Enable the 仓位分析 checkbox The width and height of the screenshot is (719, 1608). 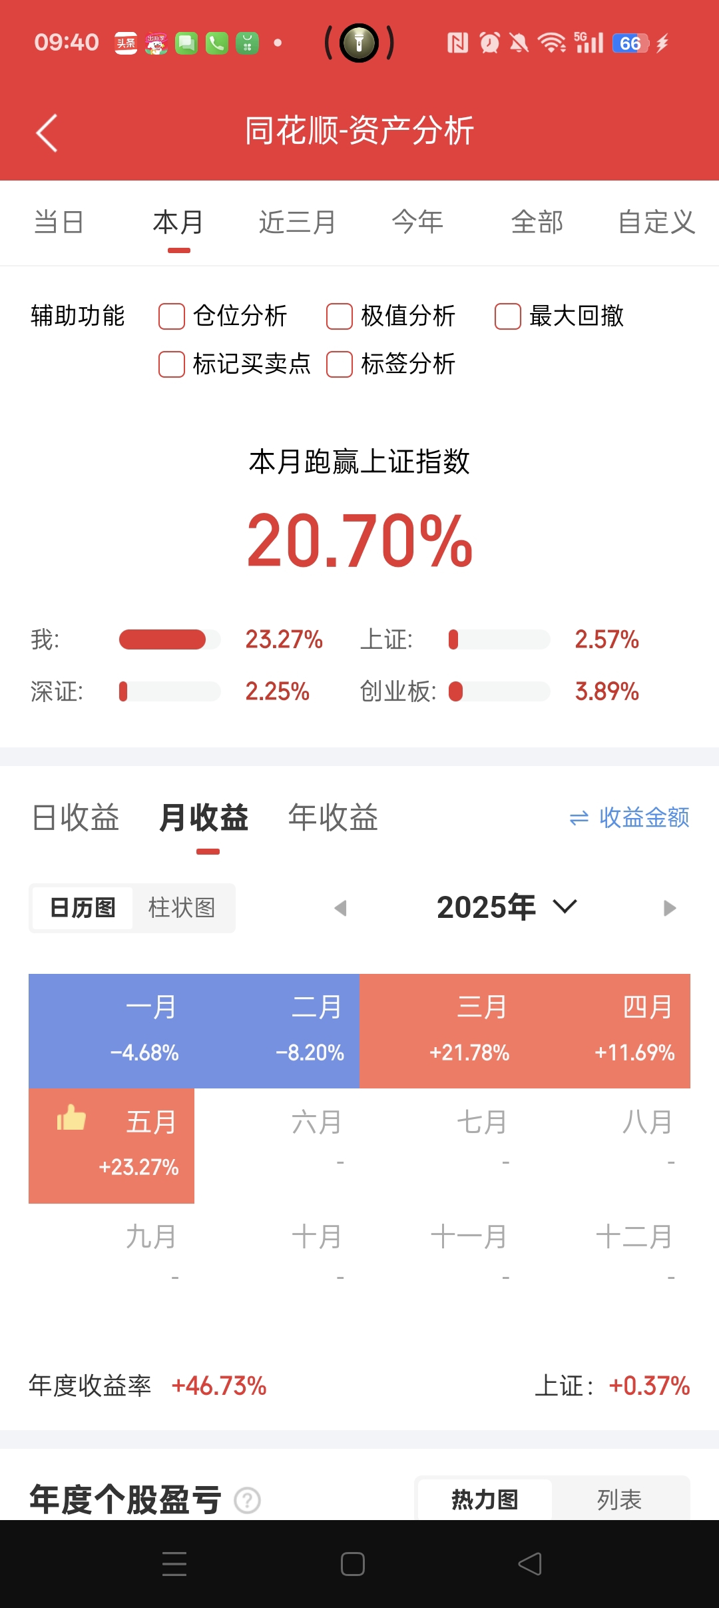coord(172,316)
